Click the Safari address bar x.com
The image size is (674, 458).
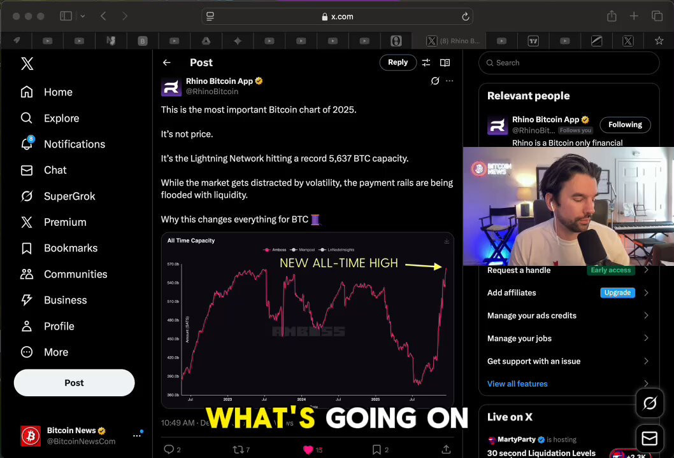coord(338,17)
